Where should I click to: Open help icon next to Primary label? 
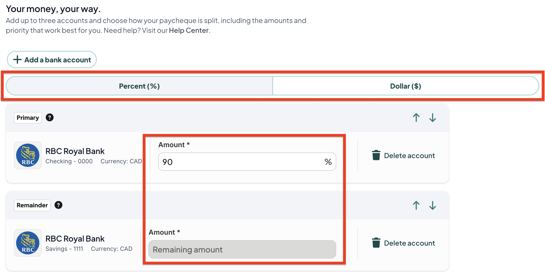click(49, 118)
